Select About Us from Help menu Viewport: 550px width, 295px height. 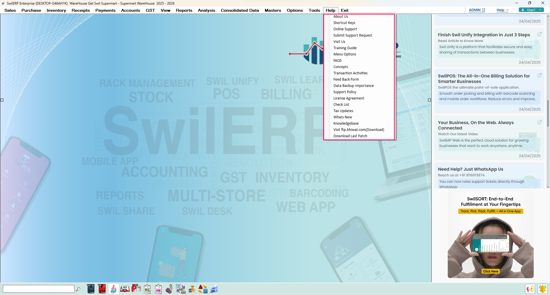341,17
